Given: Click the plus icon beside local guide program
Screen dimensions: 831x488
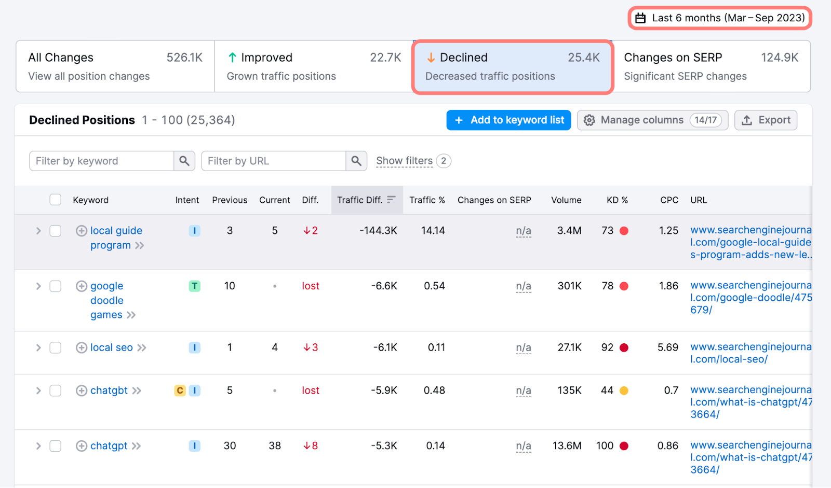Looking at the screenshot, I should pos(82,231).
